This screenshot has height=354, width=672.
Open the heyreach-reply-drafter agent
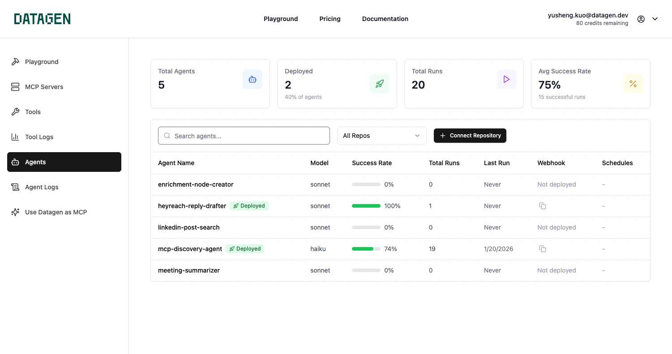(192, 206)
